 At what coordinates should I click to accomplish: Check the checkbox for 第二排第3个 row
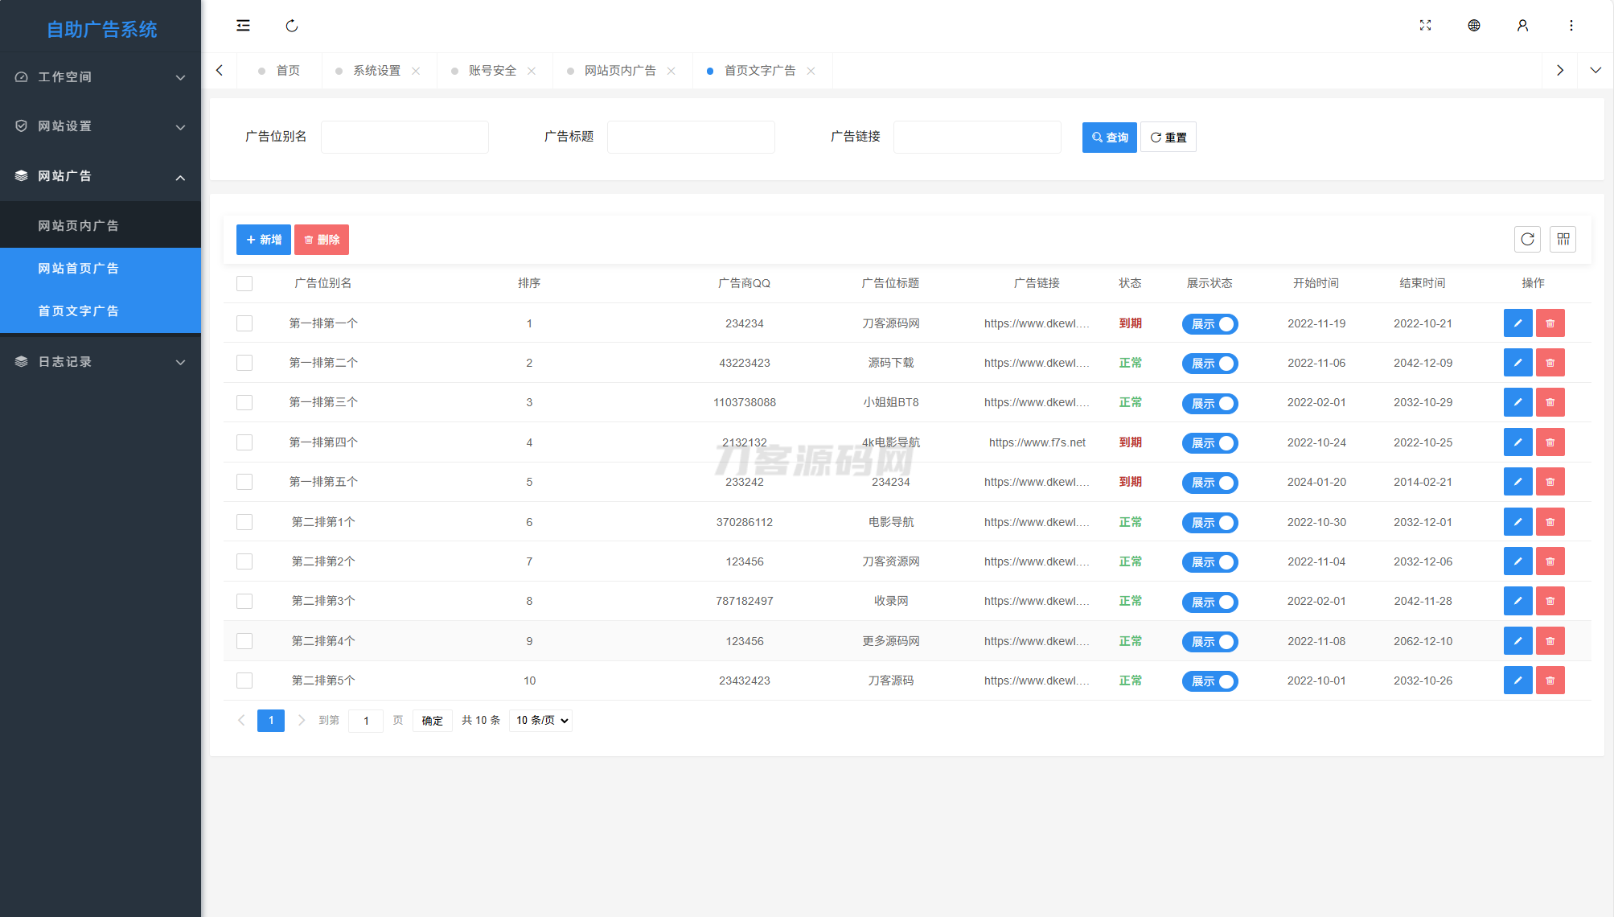244,601
